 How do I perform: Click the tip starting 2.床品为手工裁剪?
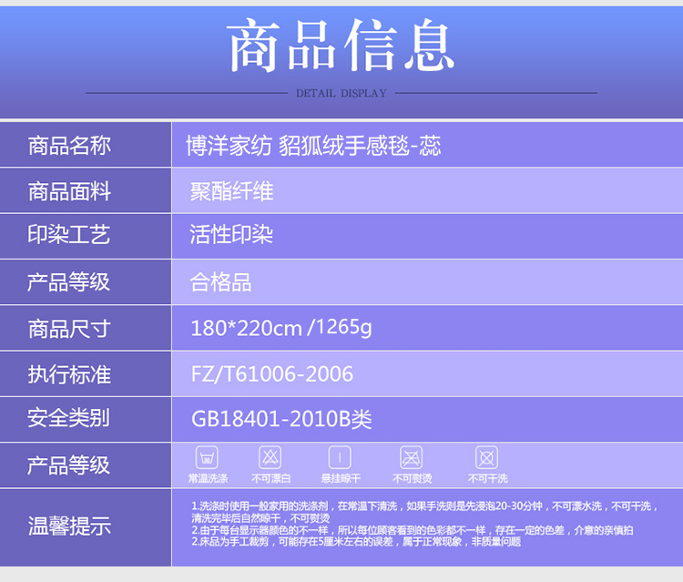point(356,542)
